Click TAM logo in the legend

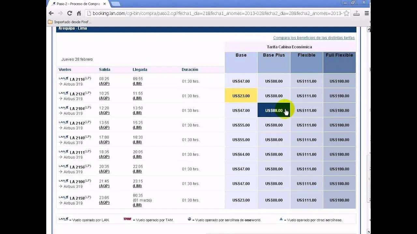click(x=127, y=219)
